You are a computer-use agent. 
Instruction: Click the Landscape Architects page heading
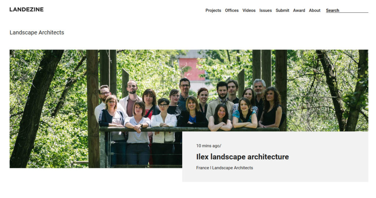coord(37,32)
